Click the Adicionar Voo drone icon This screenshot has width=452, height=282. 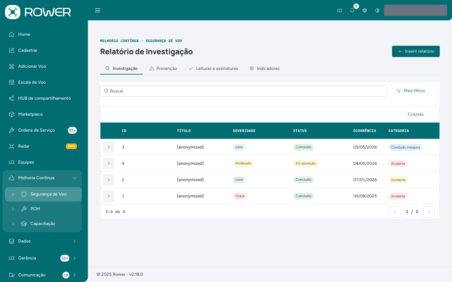coord(12,66)
